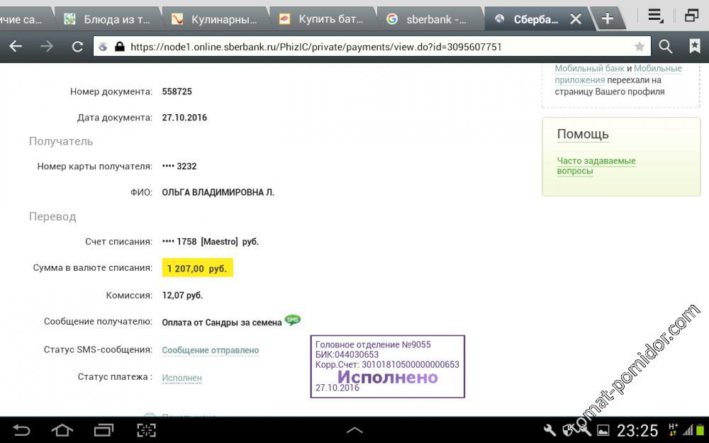Switch to the sberbank Google tab
Screen dimensions: 709x443
coord(430,19)
